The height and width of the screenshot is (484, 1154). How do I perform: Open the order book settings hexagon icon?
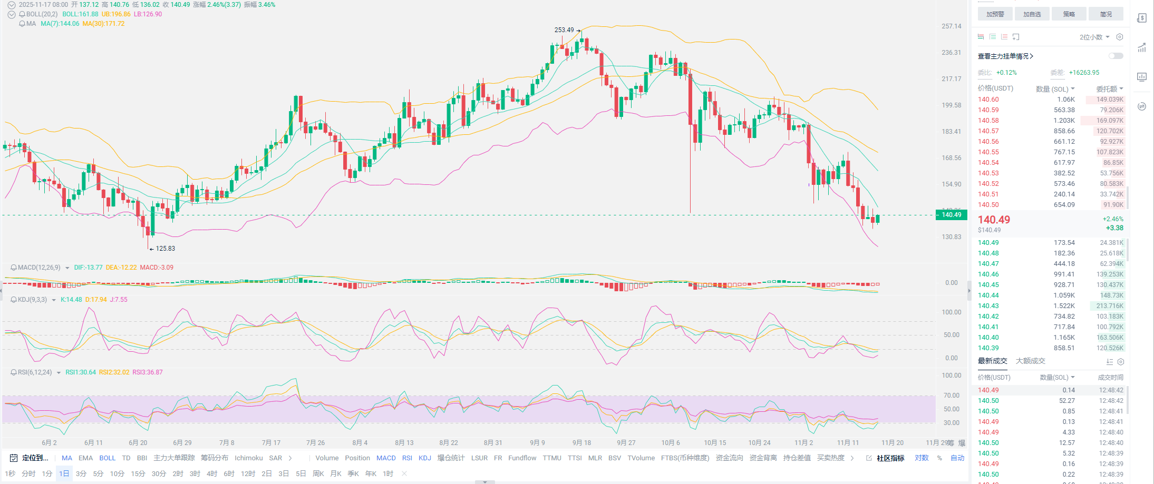1120,37
